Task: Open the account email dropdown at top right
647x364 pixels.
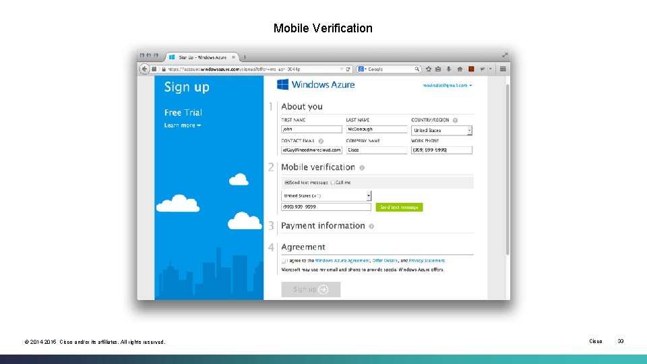Action: [x=448, y=86]
